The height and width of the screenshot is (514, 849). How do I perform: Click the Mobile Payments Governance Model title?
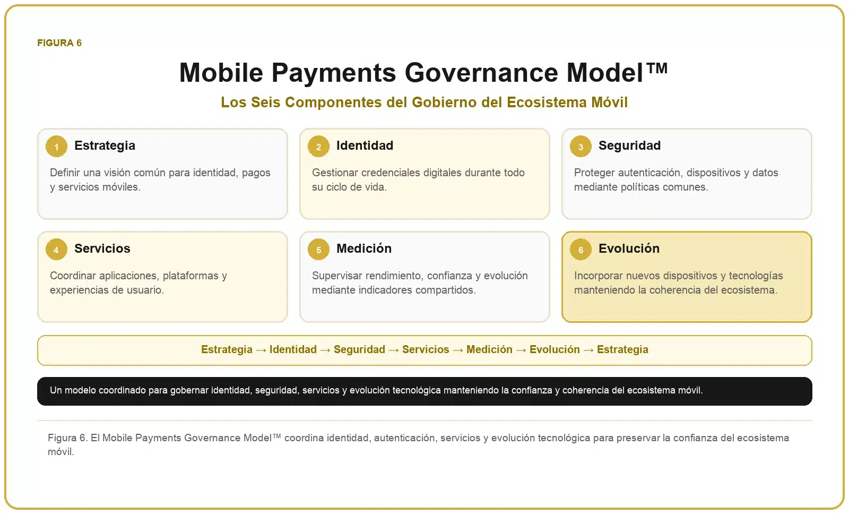click(x=423, y=72)
